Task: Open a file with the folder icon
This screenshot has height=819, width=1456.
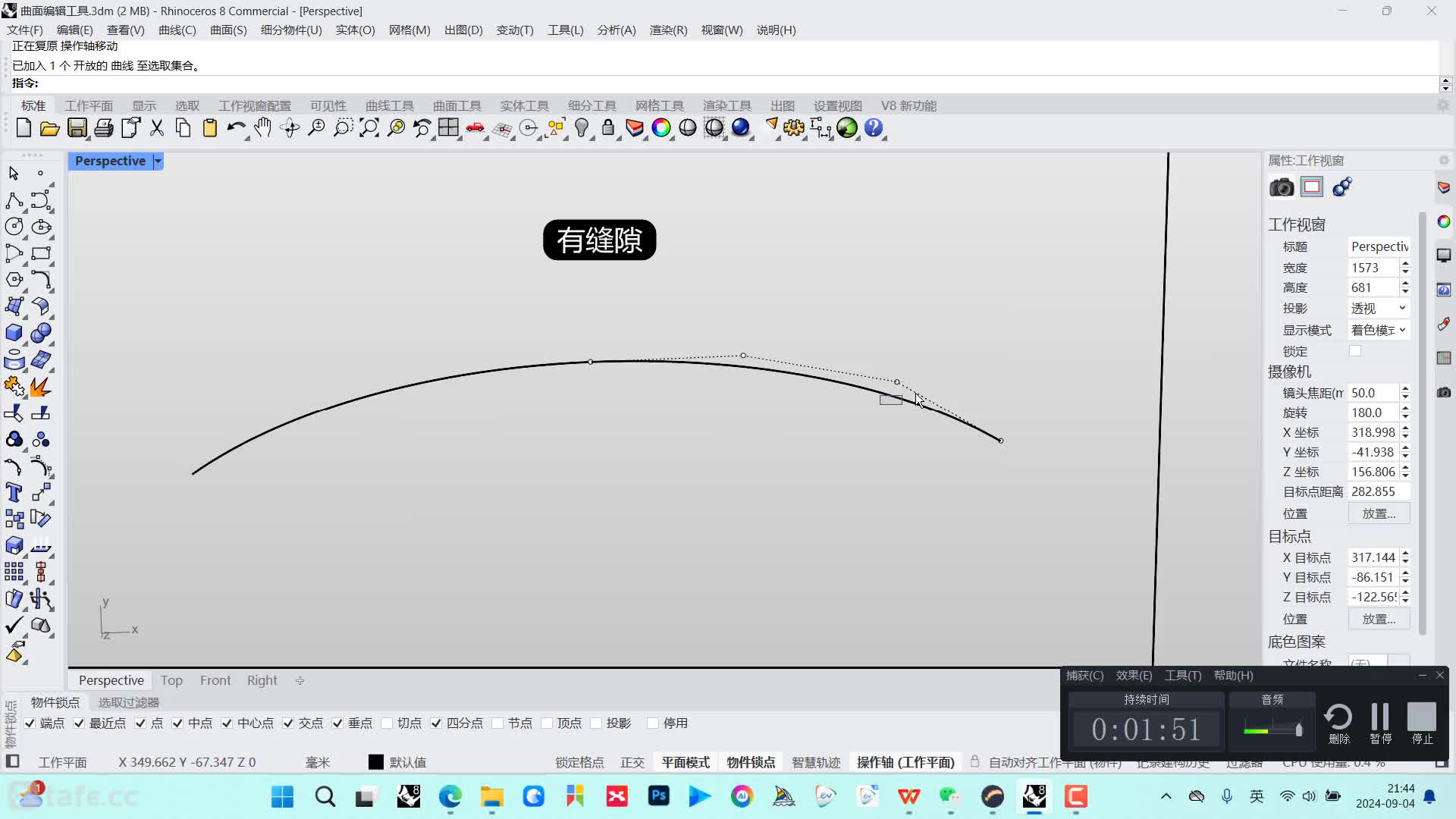Action: click(50, 128)
